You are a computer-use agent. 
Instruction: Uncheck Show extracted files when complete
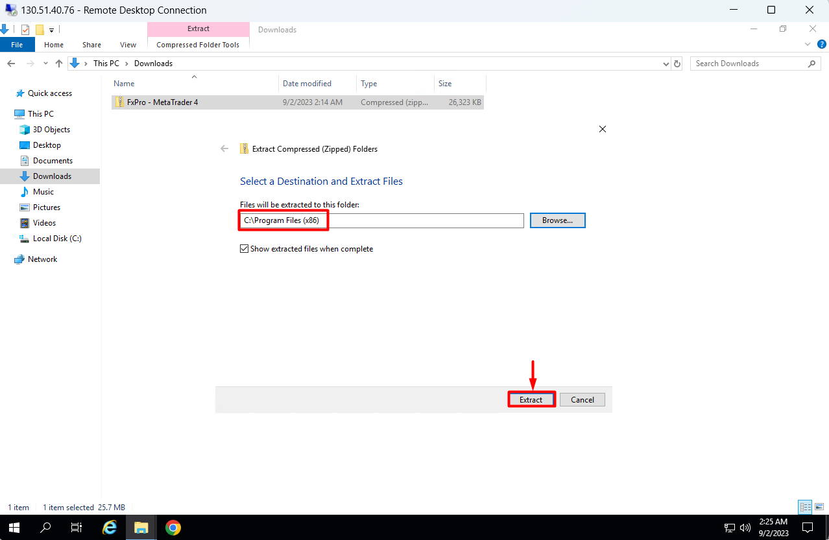(244, 248)
